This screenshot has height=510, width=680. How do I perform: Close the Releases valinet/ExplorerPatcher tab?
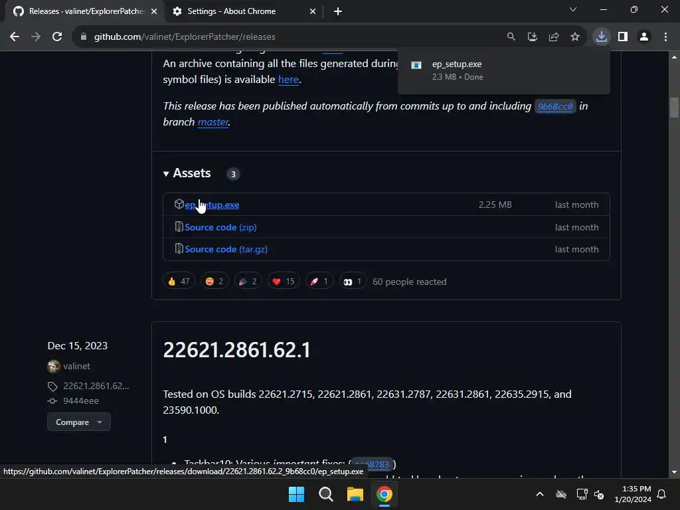(x=154, y=11)
